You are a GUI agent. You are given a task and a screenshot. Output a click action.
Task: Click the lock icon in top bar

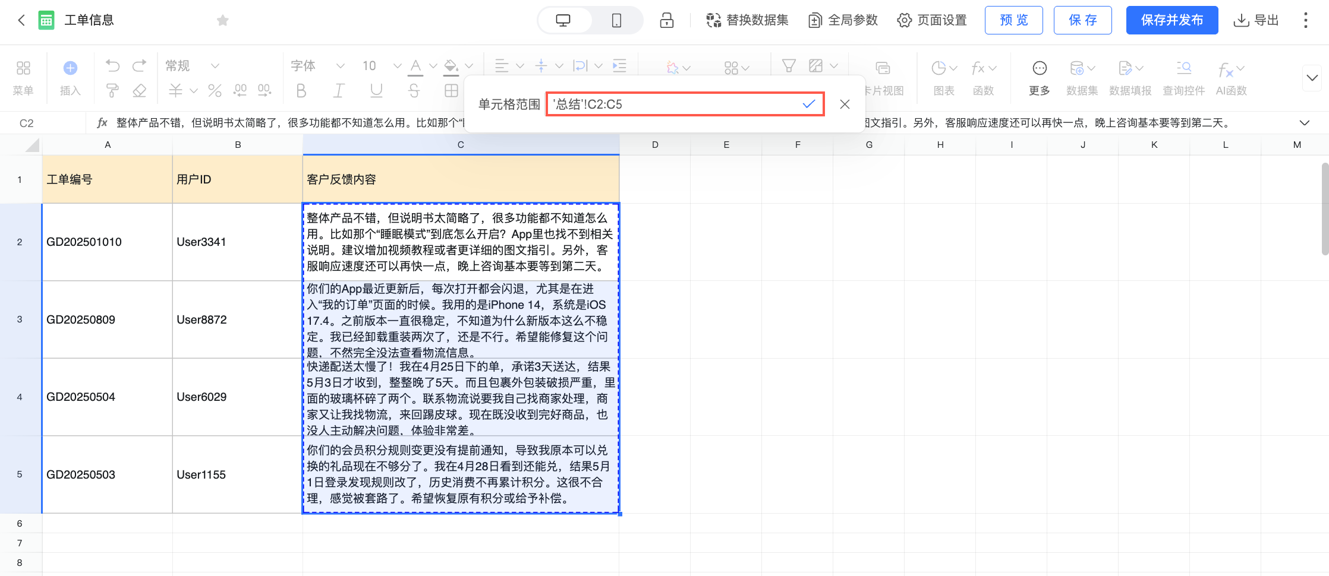tap(667, 20)
